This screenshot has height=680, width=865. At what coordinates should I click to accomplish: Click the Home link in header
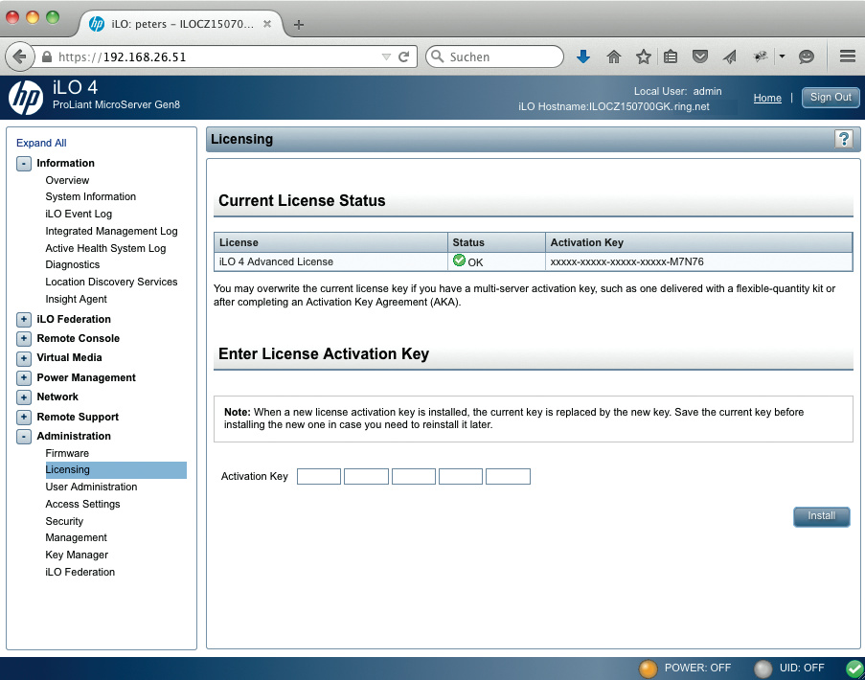767,98
